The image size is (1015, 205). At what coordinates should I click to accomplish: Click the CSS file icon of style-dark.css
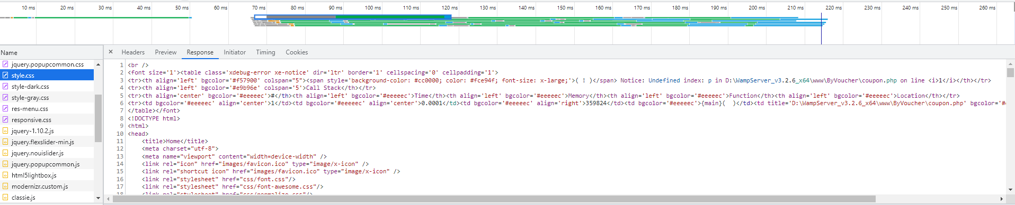5,86
